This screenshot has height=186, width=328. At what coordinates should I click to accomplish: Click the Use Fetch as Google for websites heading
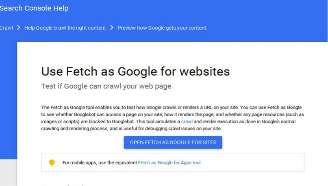135,71
